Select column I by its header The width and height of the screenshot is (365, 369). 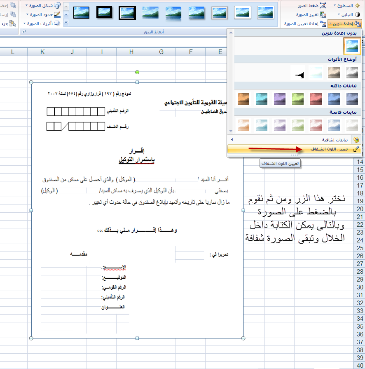click(102, 52)
